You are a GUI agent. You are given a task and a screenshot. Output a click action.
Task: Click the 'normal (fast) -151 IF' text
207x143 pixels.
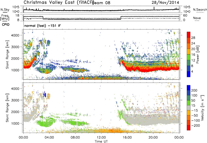[42, 26]
